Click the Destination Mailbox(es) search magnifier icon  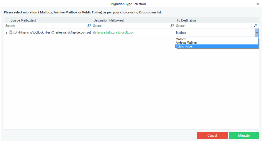click(172, 25)
